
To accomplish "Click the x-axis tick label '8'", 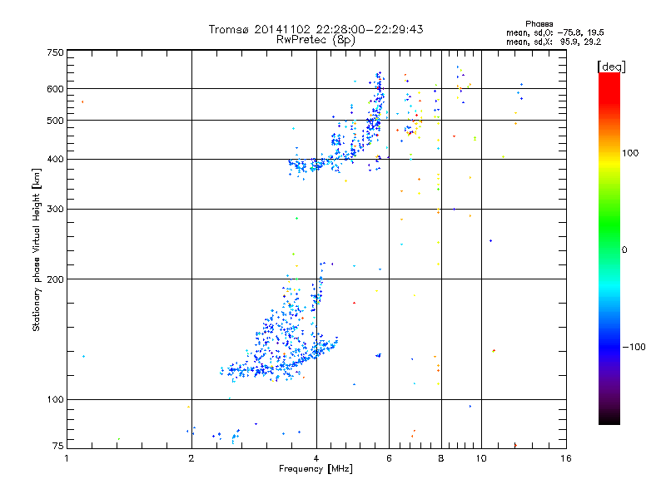I will [x=441, y=458].
